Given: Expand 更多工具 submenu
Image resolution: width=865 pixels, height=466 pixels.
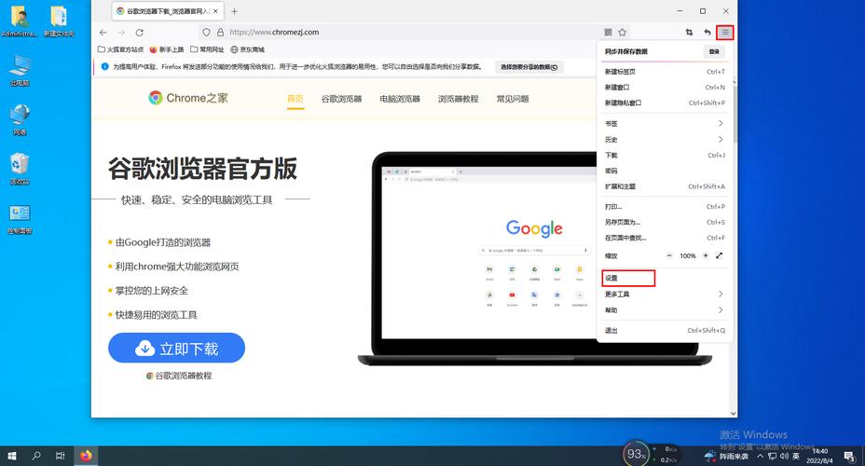Looking at the screenshot, I should [665, 294].
